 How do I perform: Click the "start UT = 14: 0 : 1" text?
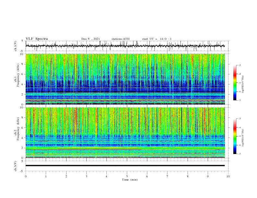[x=157, y=39]
